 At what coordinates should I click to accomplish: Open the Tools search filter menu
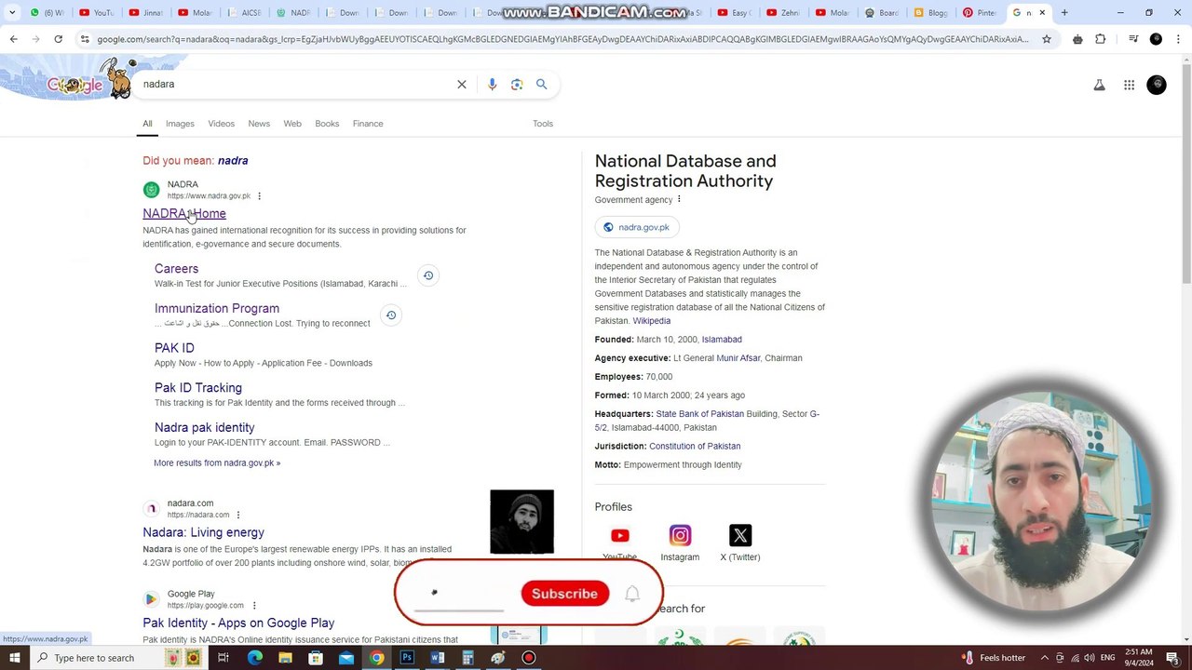543,124
